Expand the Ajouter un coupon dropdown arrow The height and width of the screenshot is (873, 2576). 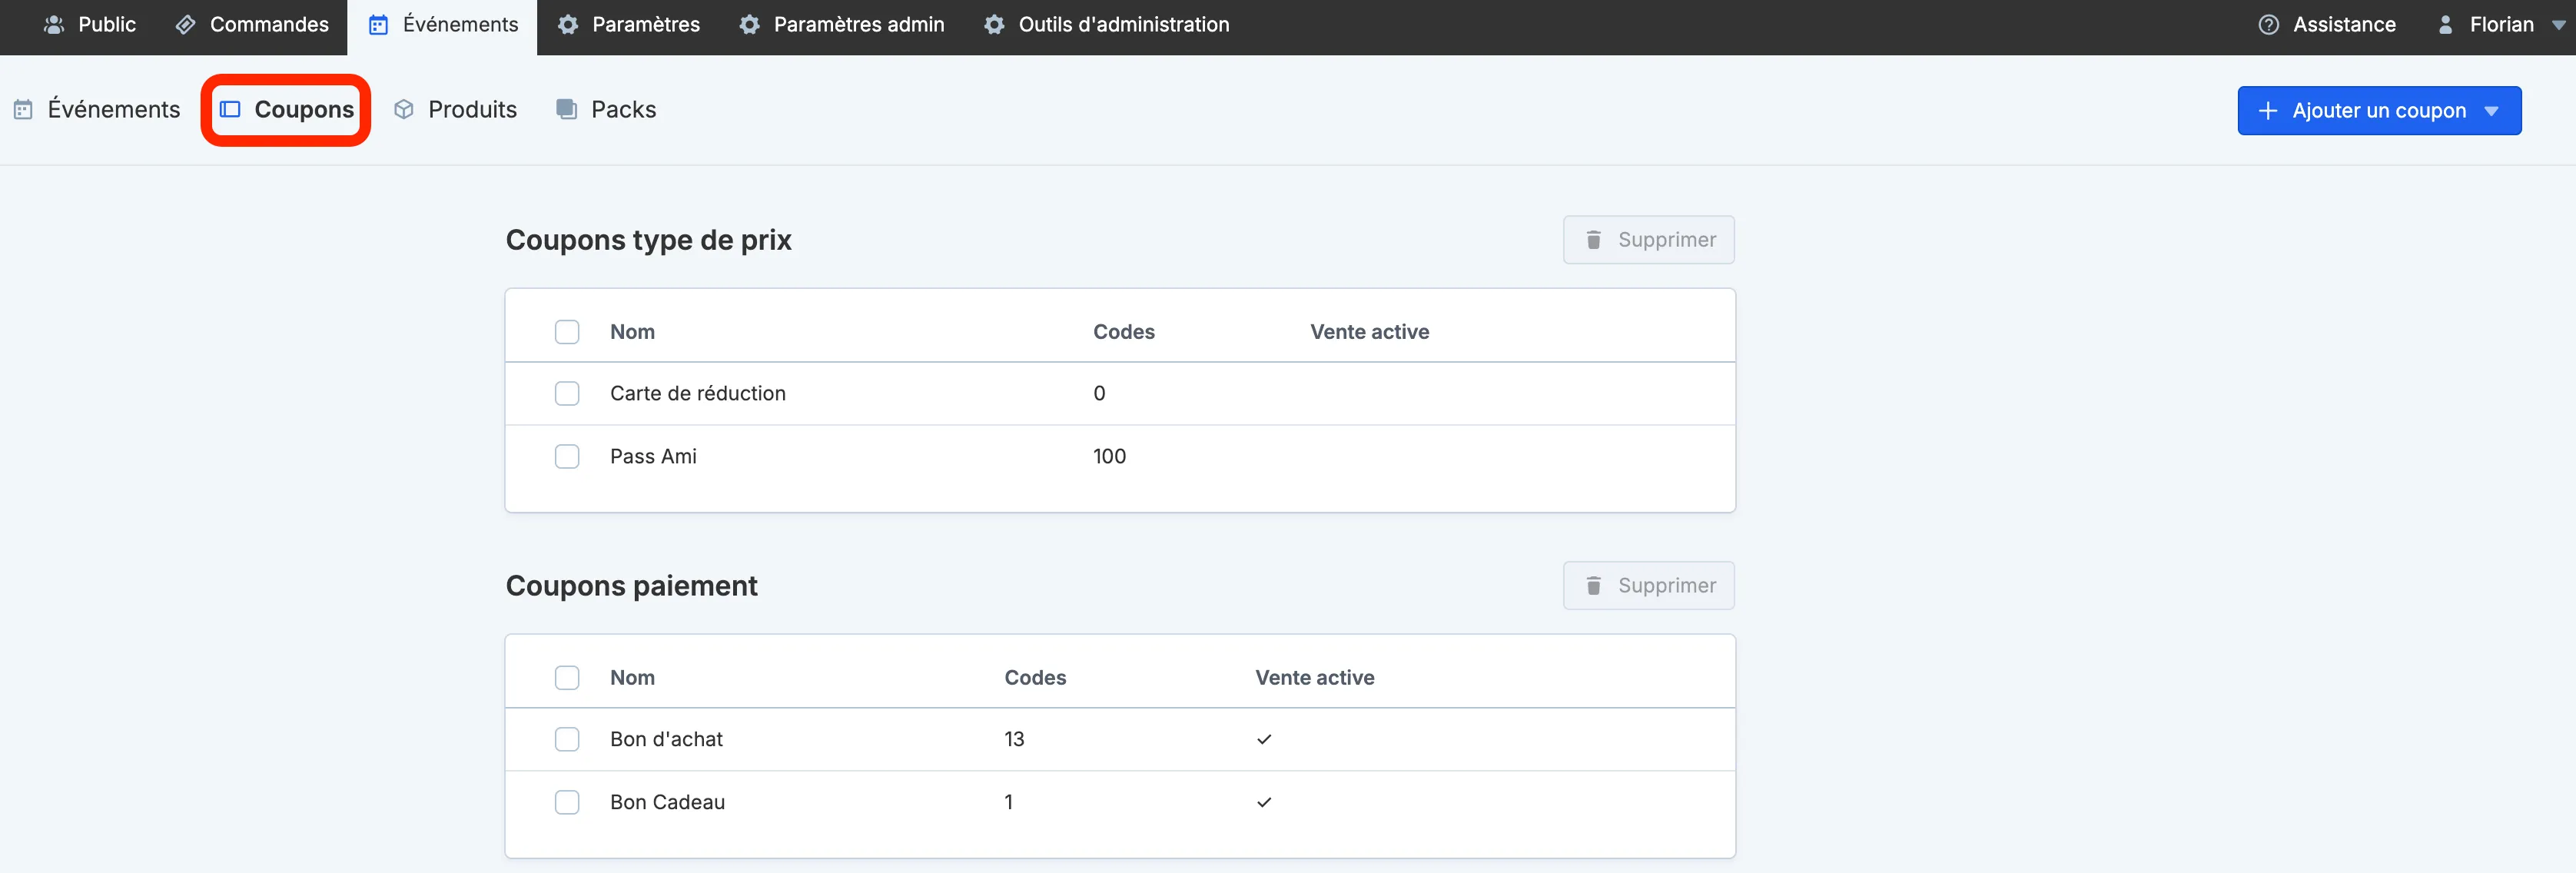pyautogui.click(x=2491, y=111)
